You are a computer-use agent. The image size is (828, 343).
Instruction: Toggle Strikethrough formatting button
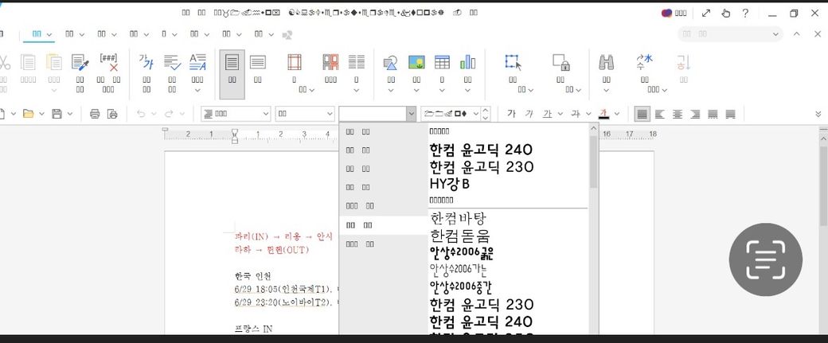[576, 114]
